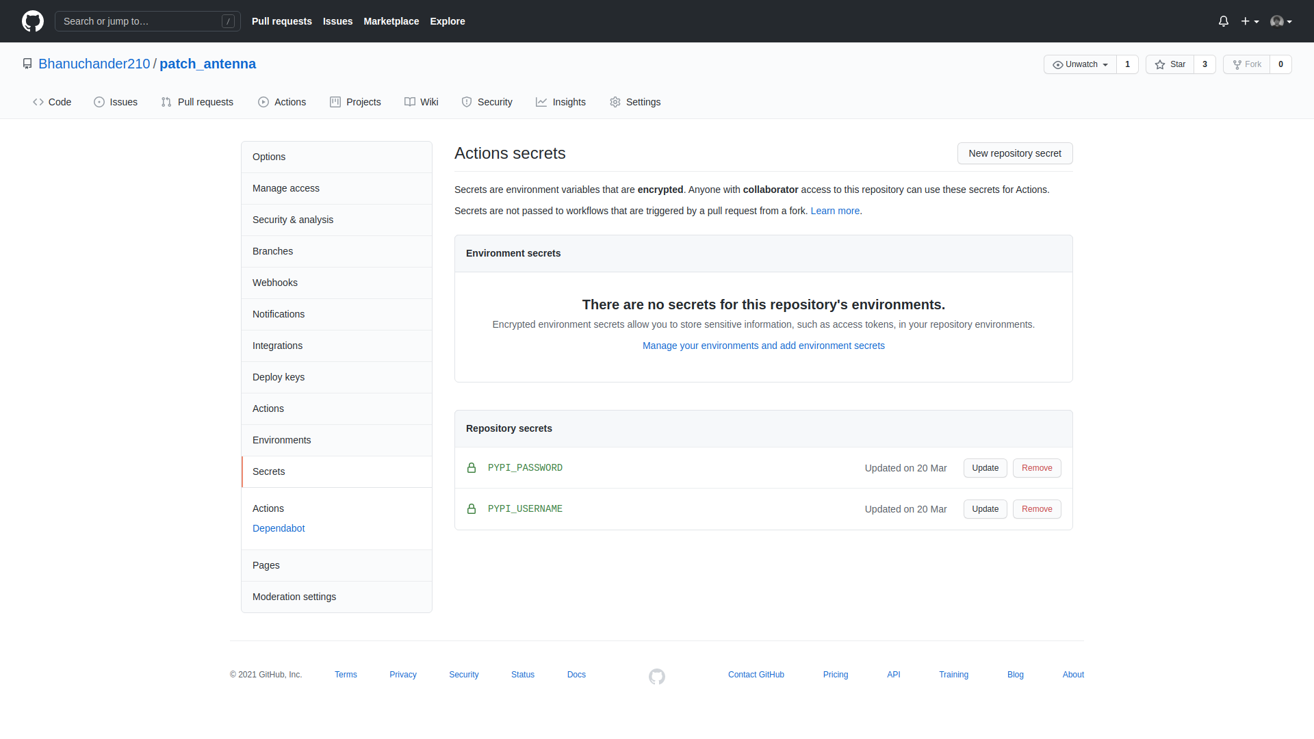Switch to the repository Security tab

(x=487, y=102)
